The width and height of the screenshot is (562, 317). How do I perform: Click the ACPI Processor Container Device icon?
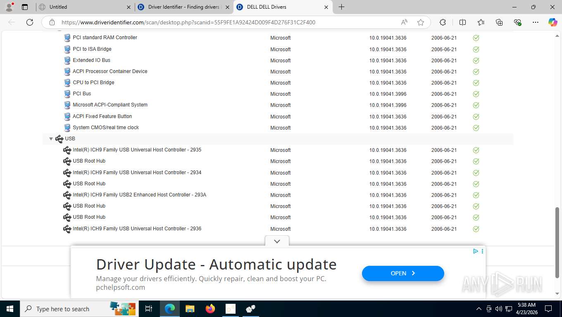tap(67, 71)
